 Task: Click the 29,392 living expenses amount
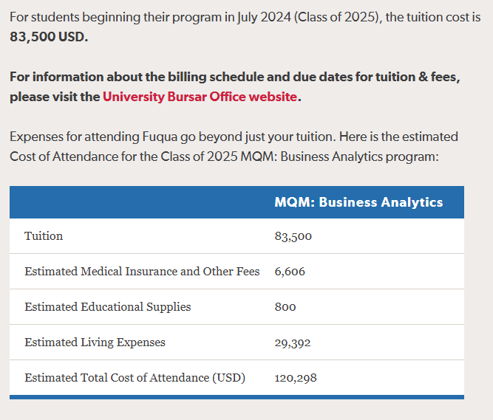click(x=293, y=342)
